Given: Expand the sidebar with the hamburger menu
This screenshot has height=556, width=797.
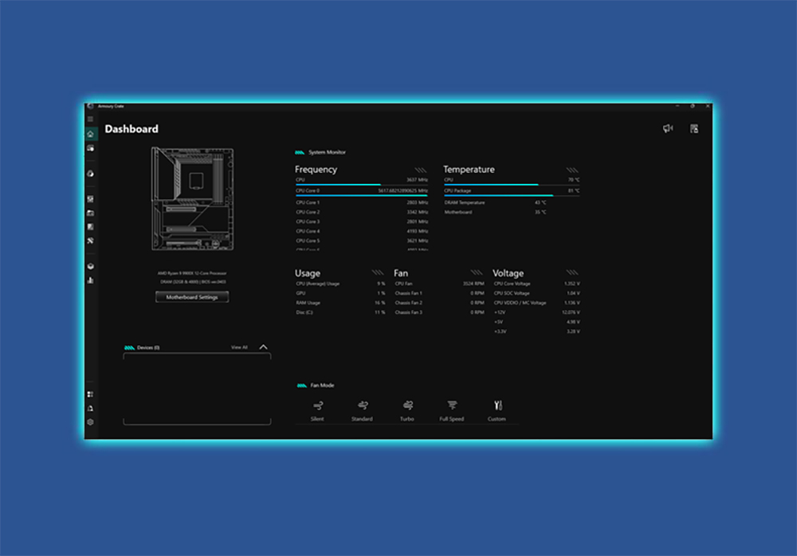Looking at the screenshot, I should point(91,118).
